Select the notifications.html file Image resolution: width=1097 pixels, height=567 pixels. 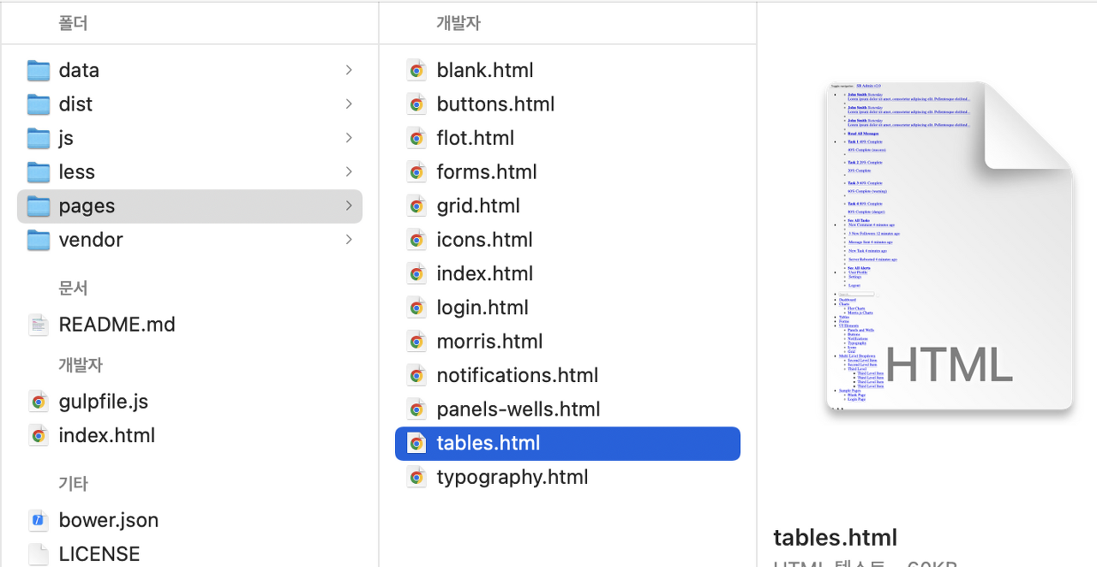517,375
